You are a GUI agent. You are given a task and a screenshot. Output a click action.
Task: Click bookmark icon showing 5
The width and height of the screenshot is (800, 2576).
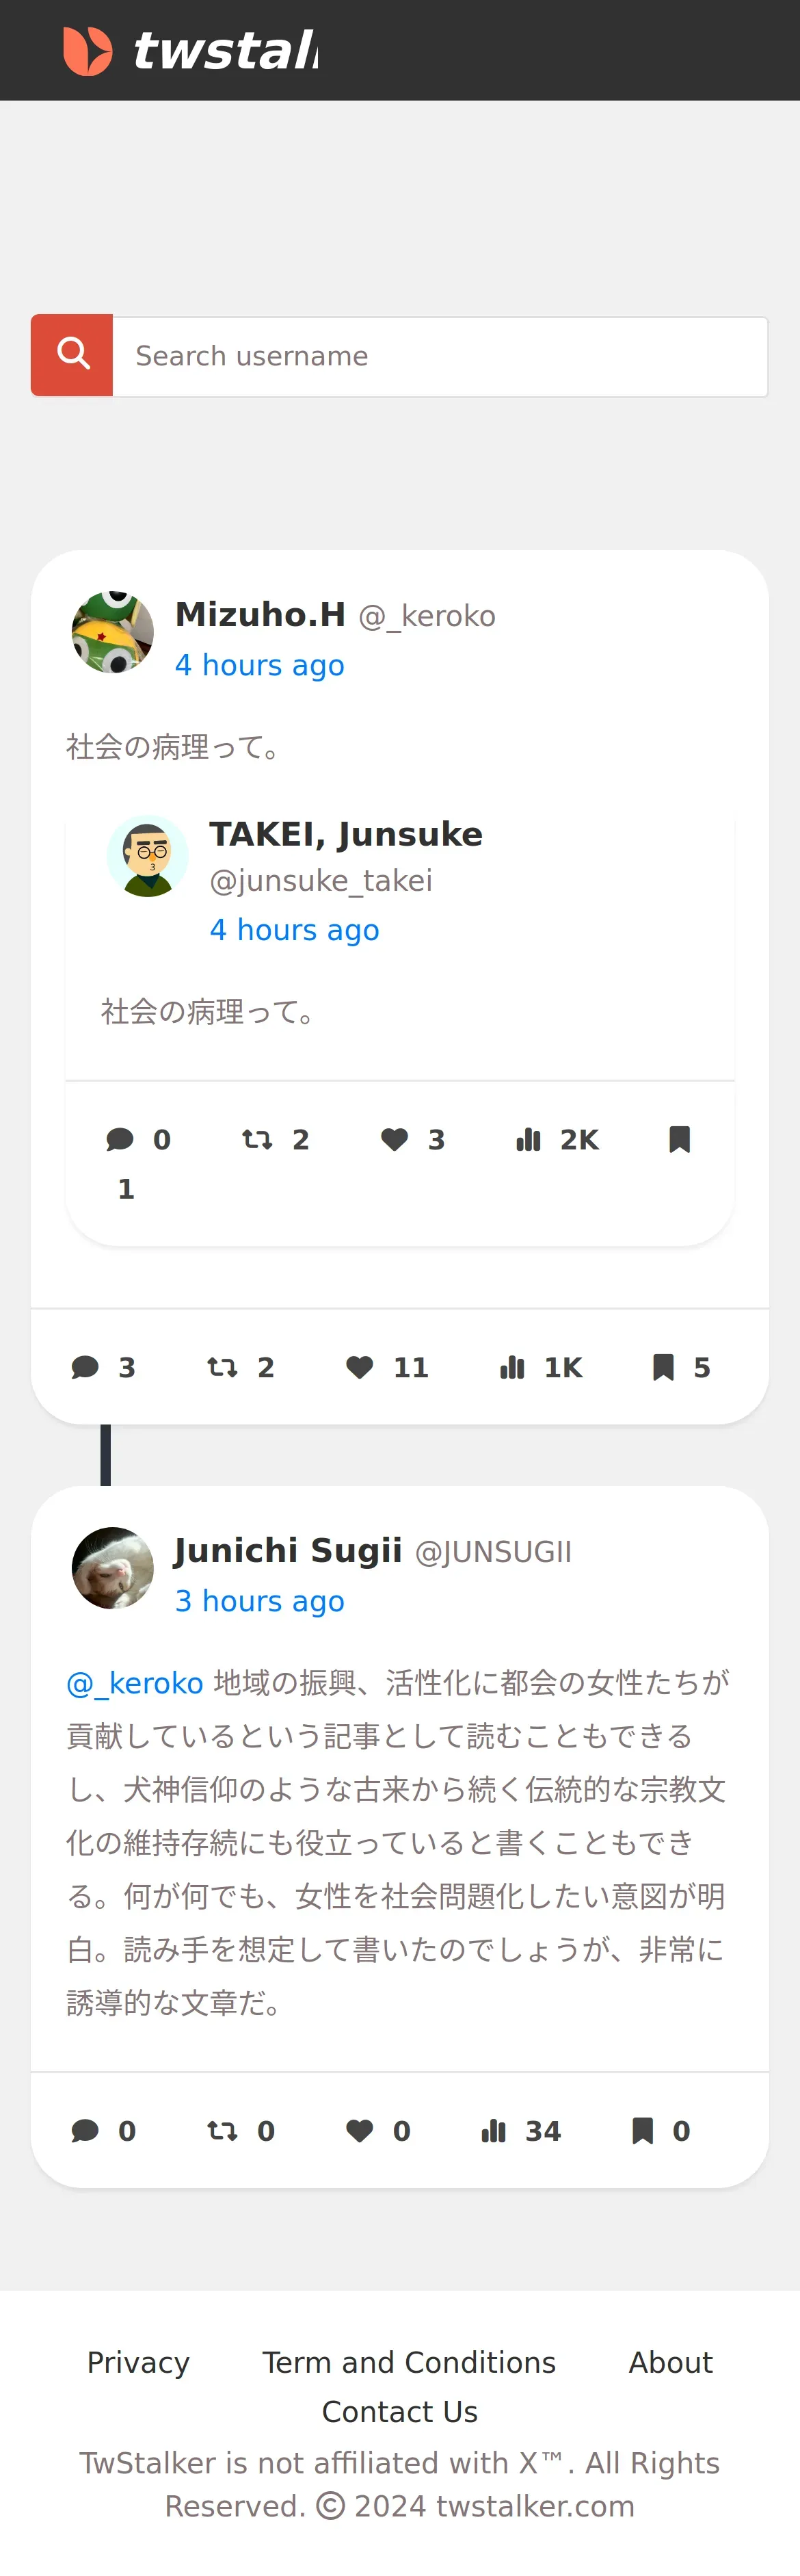[x=663, y=1367]
